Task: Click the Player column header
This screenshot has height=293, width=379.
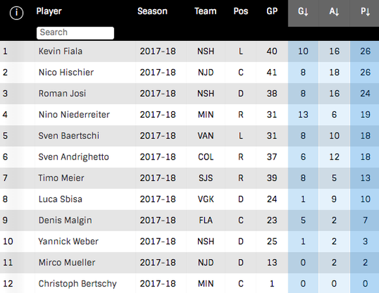Action: (x=49, y=11)
